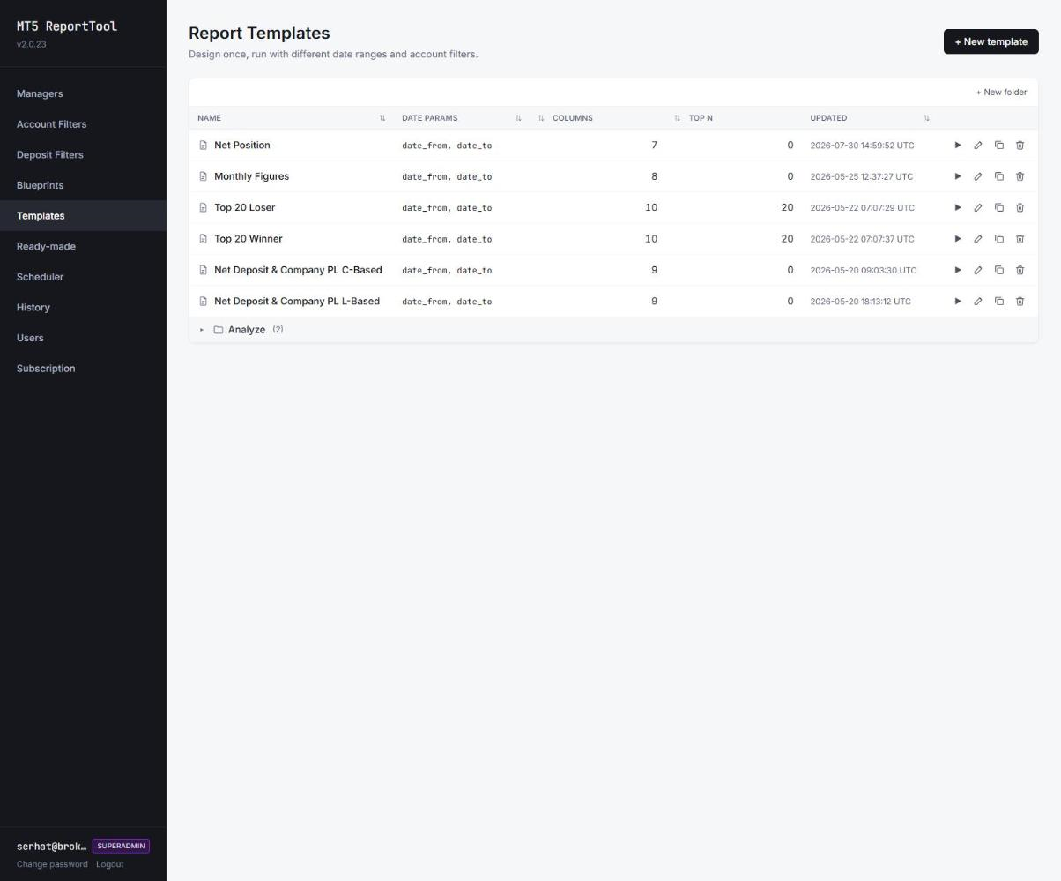Open the Top 20 Loser name

pos(244,208)
